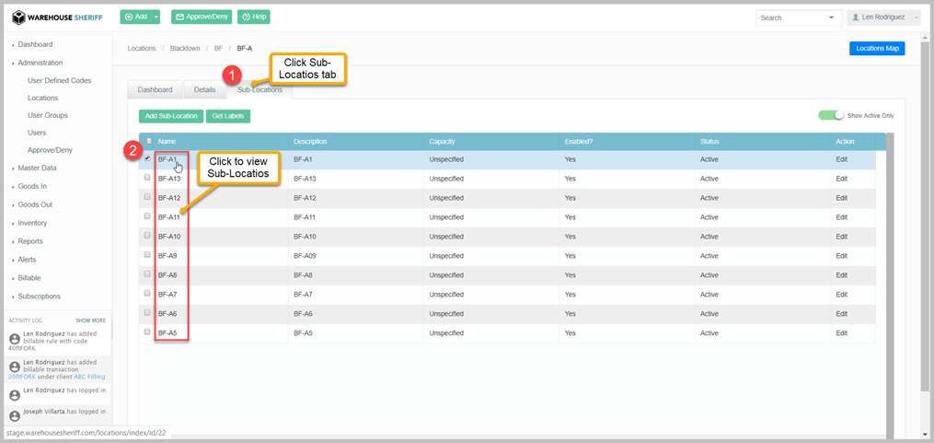Click the user avatar icon for Len Rodriguez
The width and height of the screenshot is (934, 443).
tap(855, 17)
